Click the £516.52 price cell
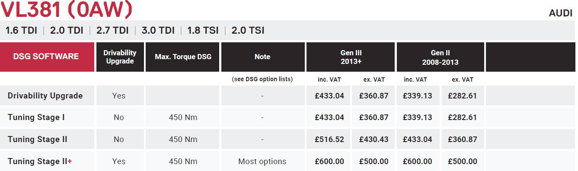 [329, 139]
